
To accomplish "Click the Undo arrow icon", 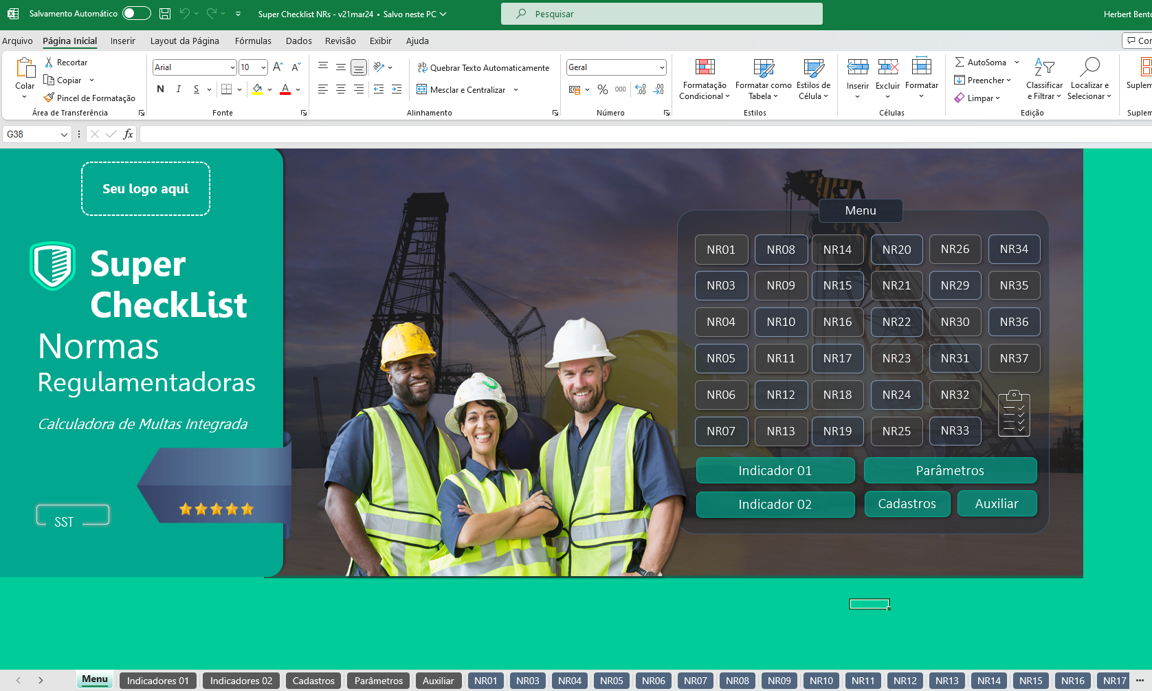I will 184,13.
